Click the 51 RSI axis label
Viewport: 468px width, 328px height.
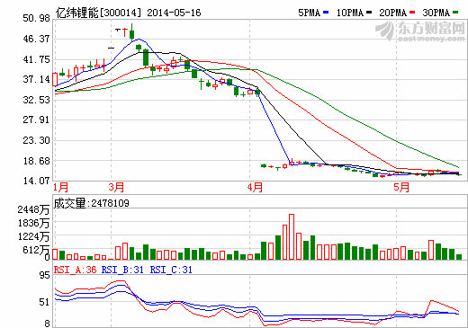point(45,302)
